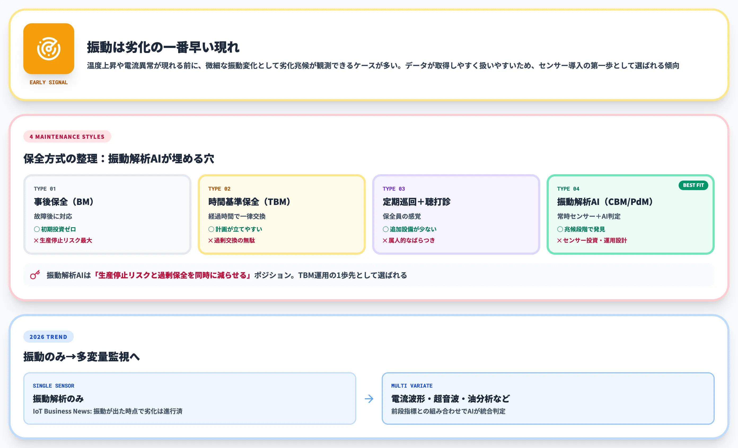This screenshot has width=738, height=448.
Task: Click the heading 振動のみ→多変量監視へ
Action: point(81,357)
